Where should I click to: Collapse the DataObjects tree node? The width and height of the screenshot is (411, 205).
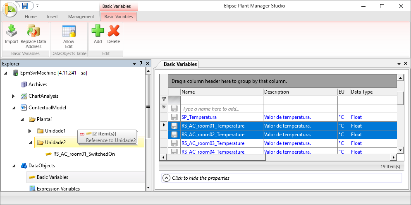(x=14, y=166)
